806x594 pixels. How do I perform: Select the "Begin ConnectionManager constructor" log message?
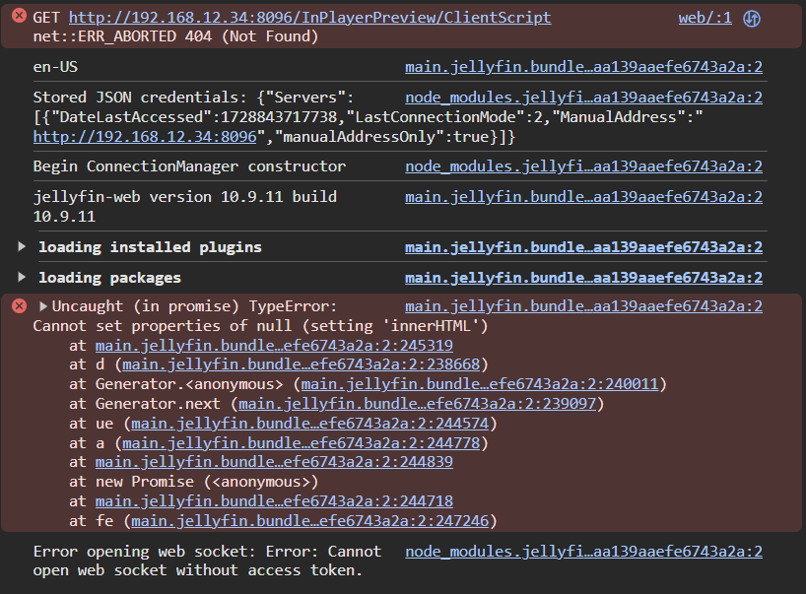[x=189, y=166]
